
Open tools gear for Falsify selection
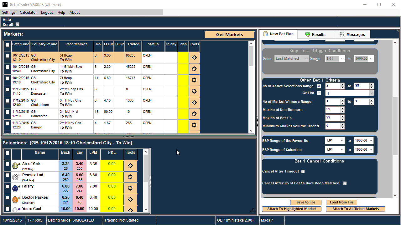point(130,188)
